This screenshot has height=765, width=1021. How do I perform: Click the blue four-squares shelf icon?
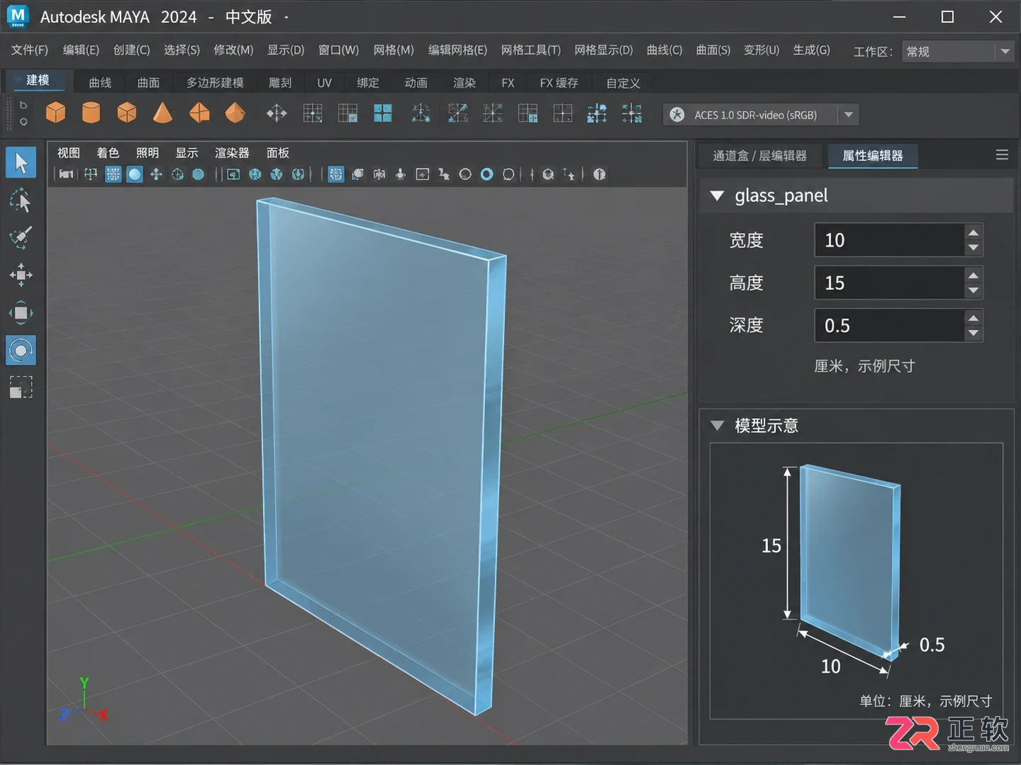pos(383,113)
